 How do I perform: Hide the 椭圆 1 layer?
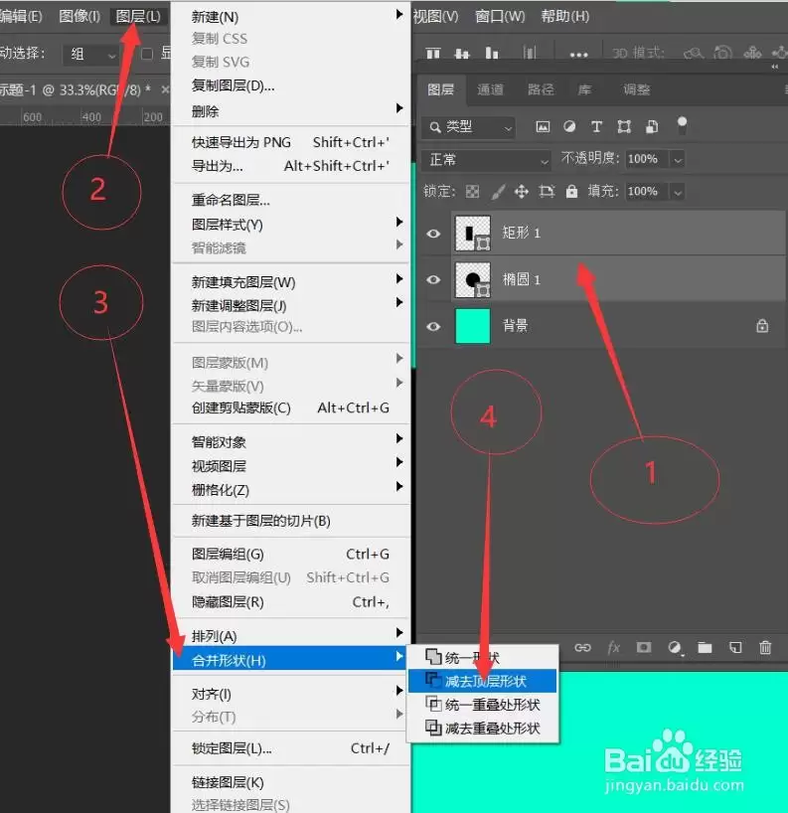pos(433,280)
